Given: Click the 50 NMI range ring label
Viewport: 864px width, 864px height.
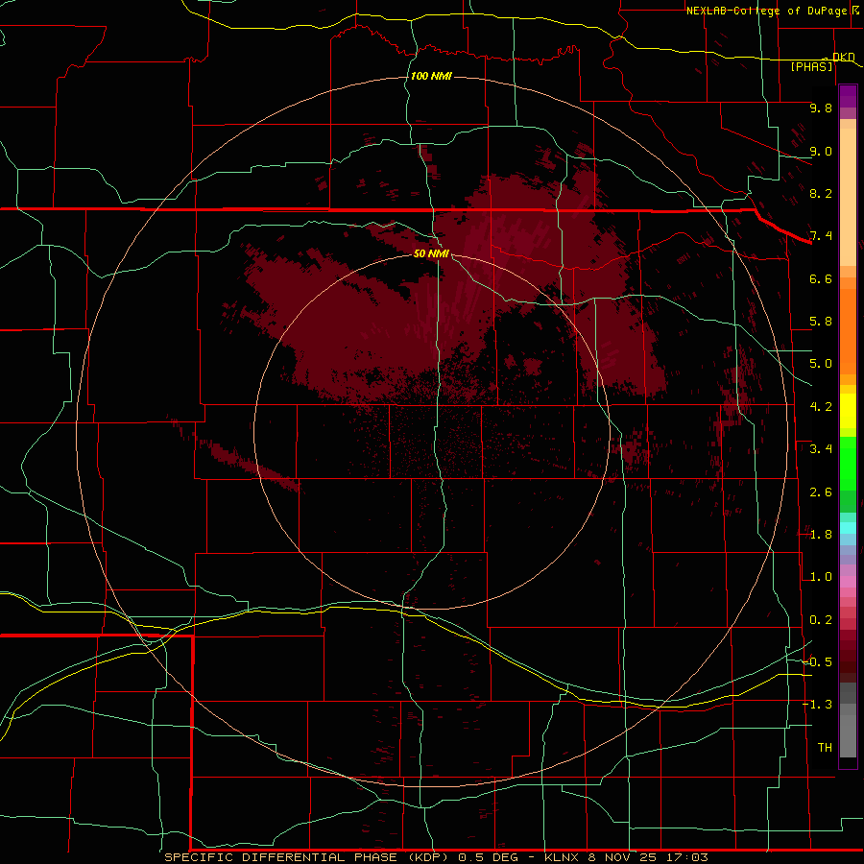Looking at the screenshot, I should [x=431, y=253].
